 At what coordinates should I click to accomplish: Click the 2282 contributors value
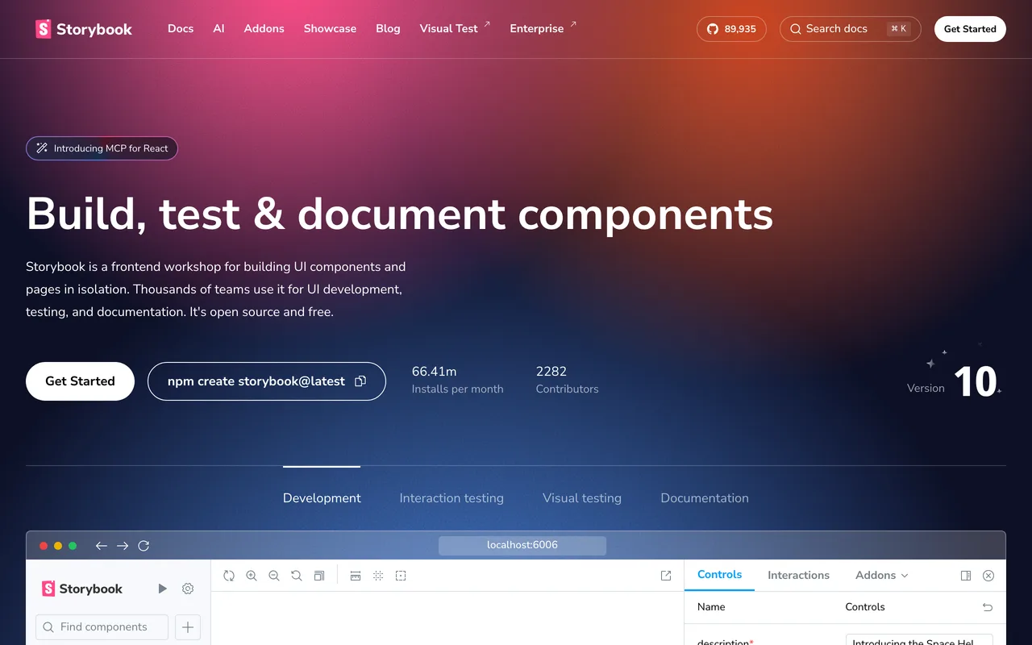551,372
